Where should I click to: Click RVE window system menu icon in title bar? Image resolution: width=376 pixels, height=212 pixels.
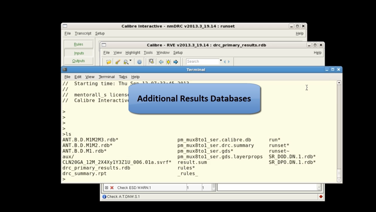click(x=104, y=45)
